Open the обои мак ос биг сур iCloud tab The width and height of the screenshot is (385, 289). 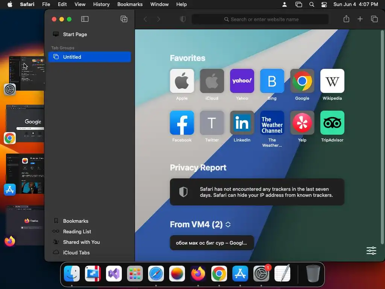212,243
